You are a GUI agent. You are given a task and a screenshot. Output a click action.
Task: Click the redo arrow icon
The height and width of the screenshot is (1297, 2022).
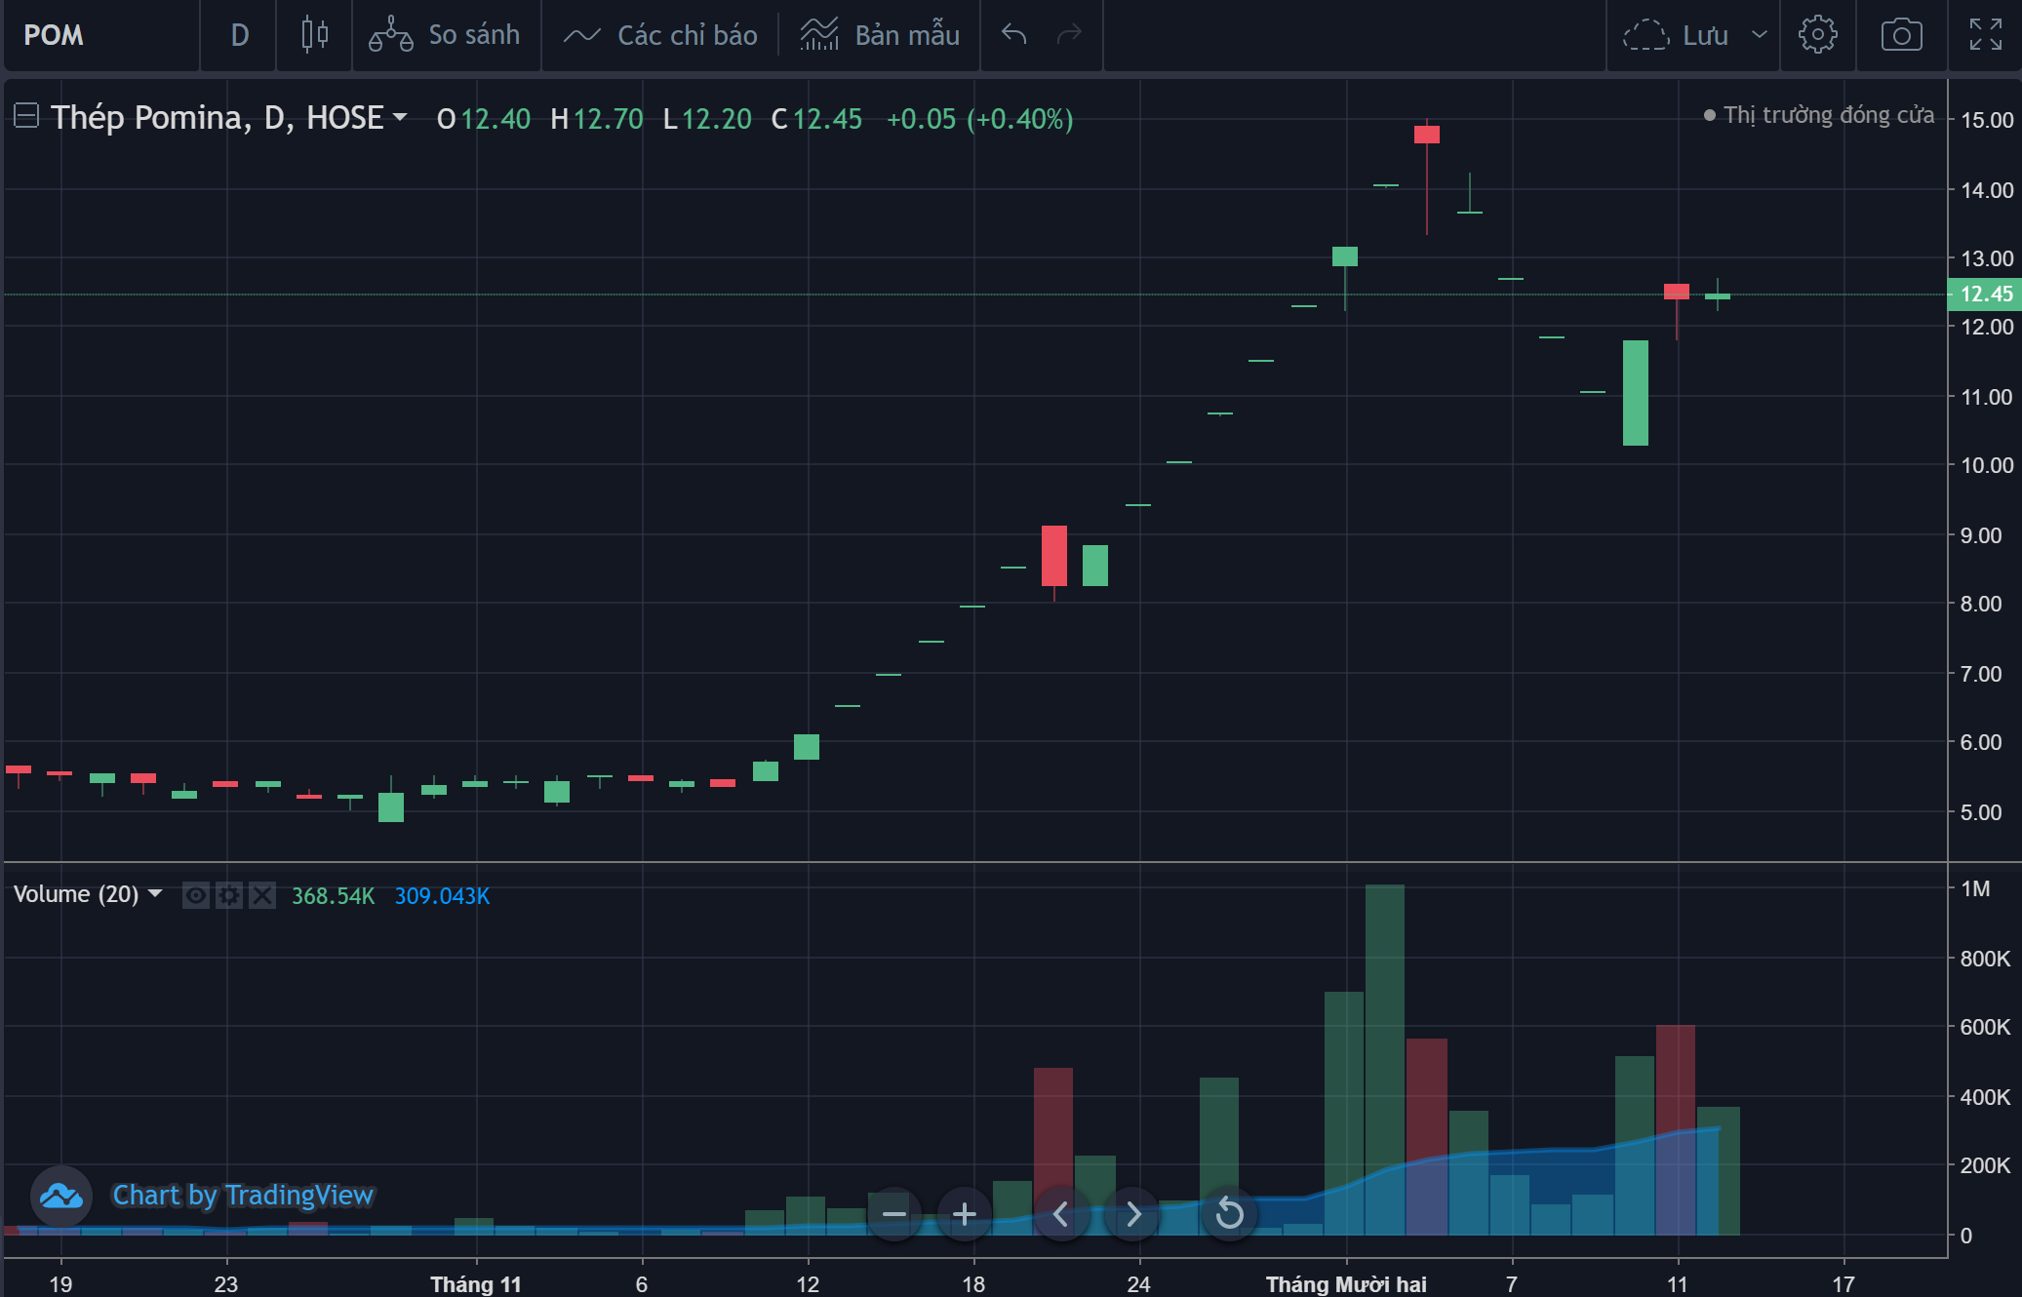tap(1070, 35)
